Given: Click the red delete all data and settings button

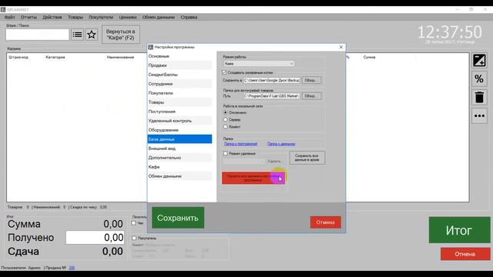Looking at the screenshot, I should click(253, 178).
